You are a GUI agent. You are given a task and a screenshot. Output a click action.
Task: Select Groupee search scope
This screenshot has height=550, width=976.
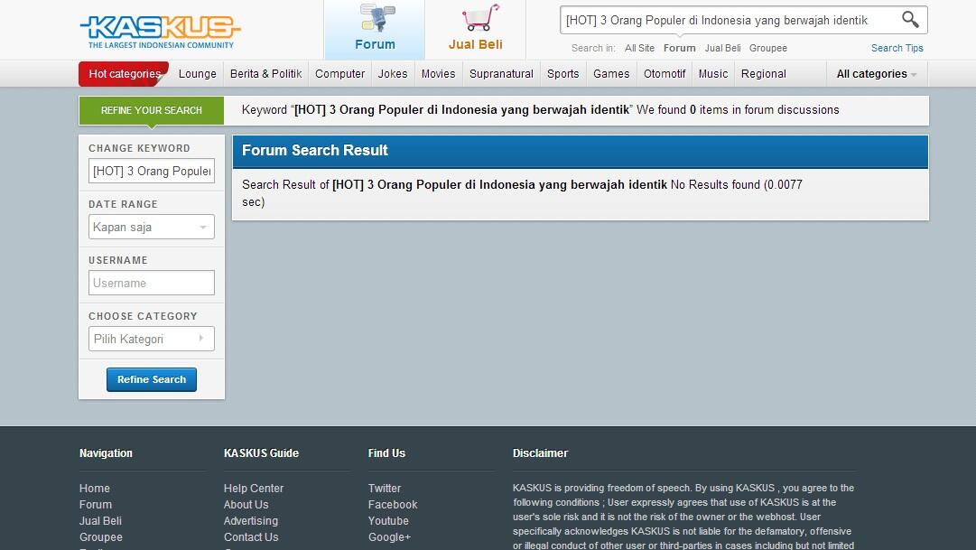point(768,48)
